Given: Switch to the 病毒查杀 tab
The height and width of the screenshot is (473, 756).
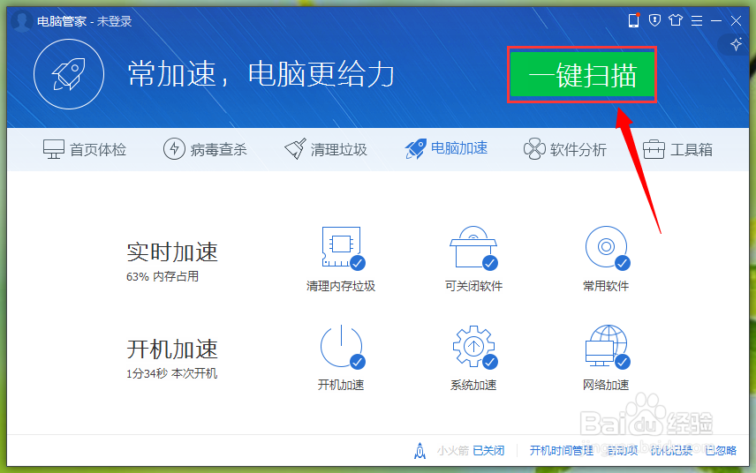Looking at the screenshot, I should [x=205, y=149].
